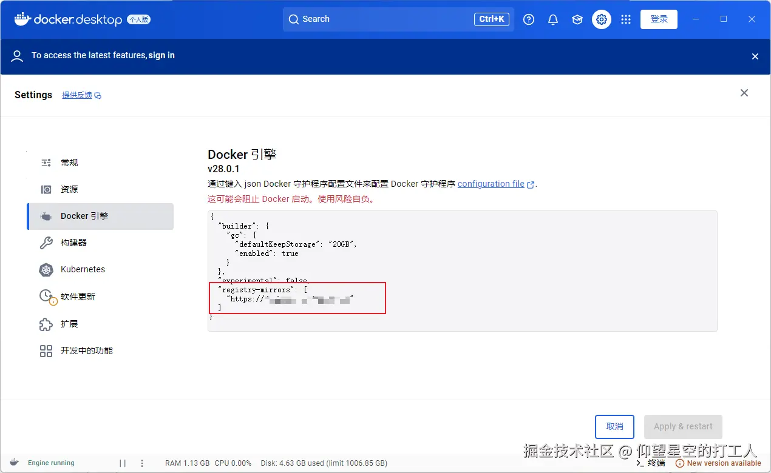Select the 开发中的功能 tab
Image resolution: width=771 pixels, height=473 pixels.
(100, 351)
